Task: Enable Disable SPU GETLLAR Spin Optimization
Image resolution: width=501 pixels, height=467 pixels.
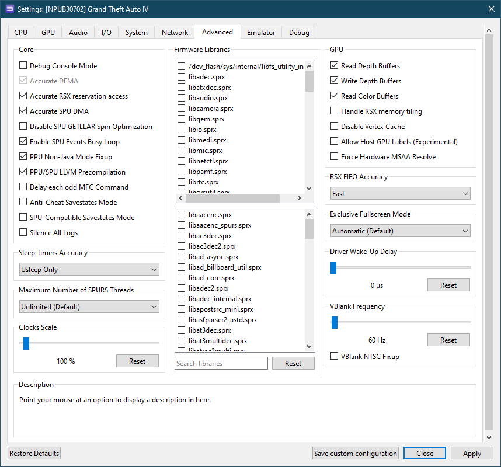Action: pyautogui.click(x=23, y=126)
